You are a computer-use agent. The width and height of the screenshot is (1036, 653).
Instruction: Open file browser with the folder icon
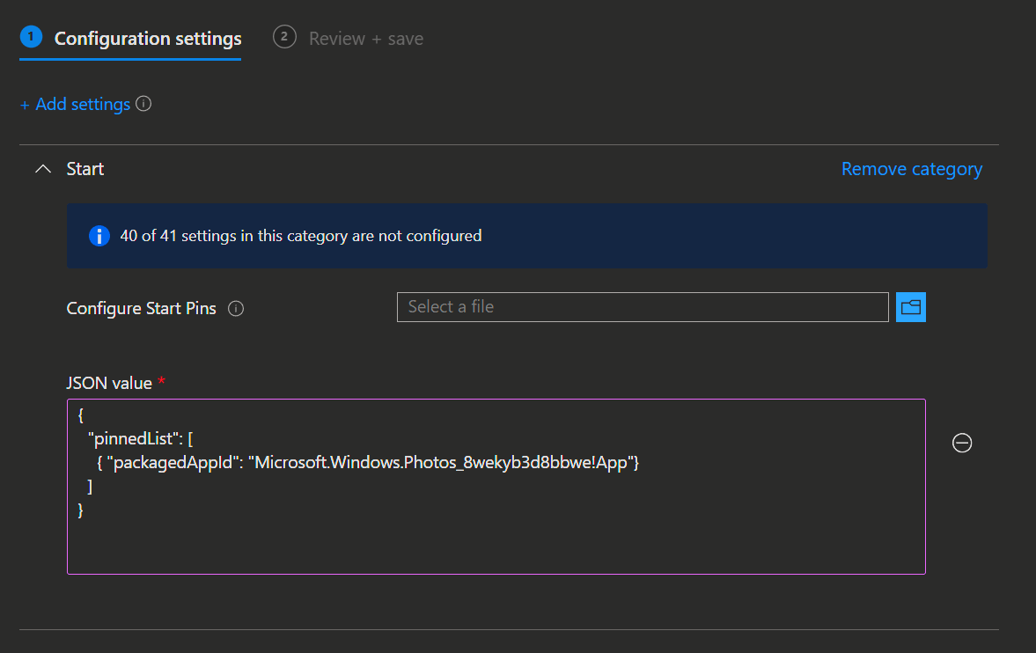pyautogui.click(x=911, y=307)
